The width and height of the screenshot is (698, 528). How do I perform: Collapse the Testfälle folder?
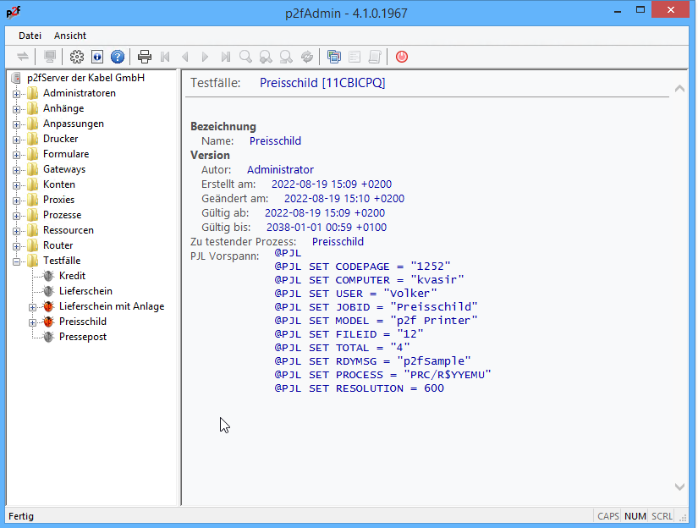(16, 261)
